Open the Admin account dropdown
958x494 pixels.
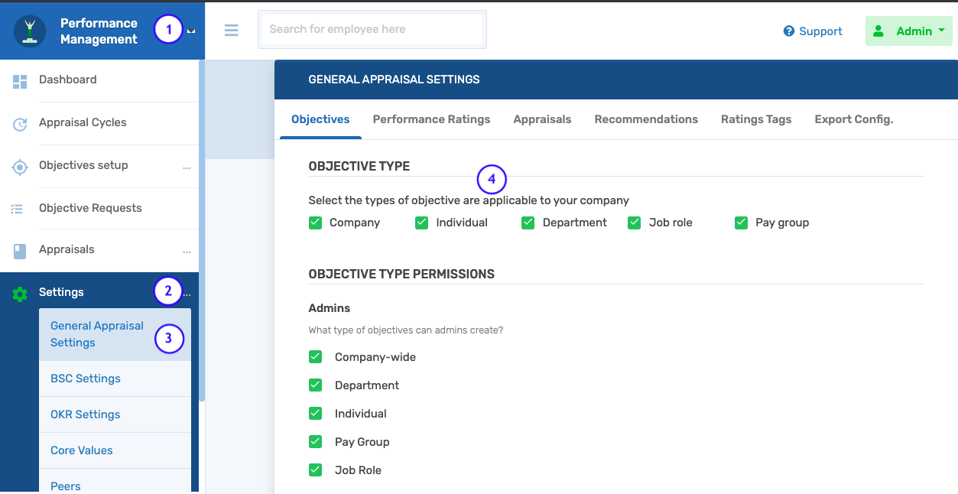908,31
